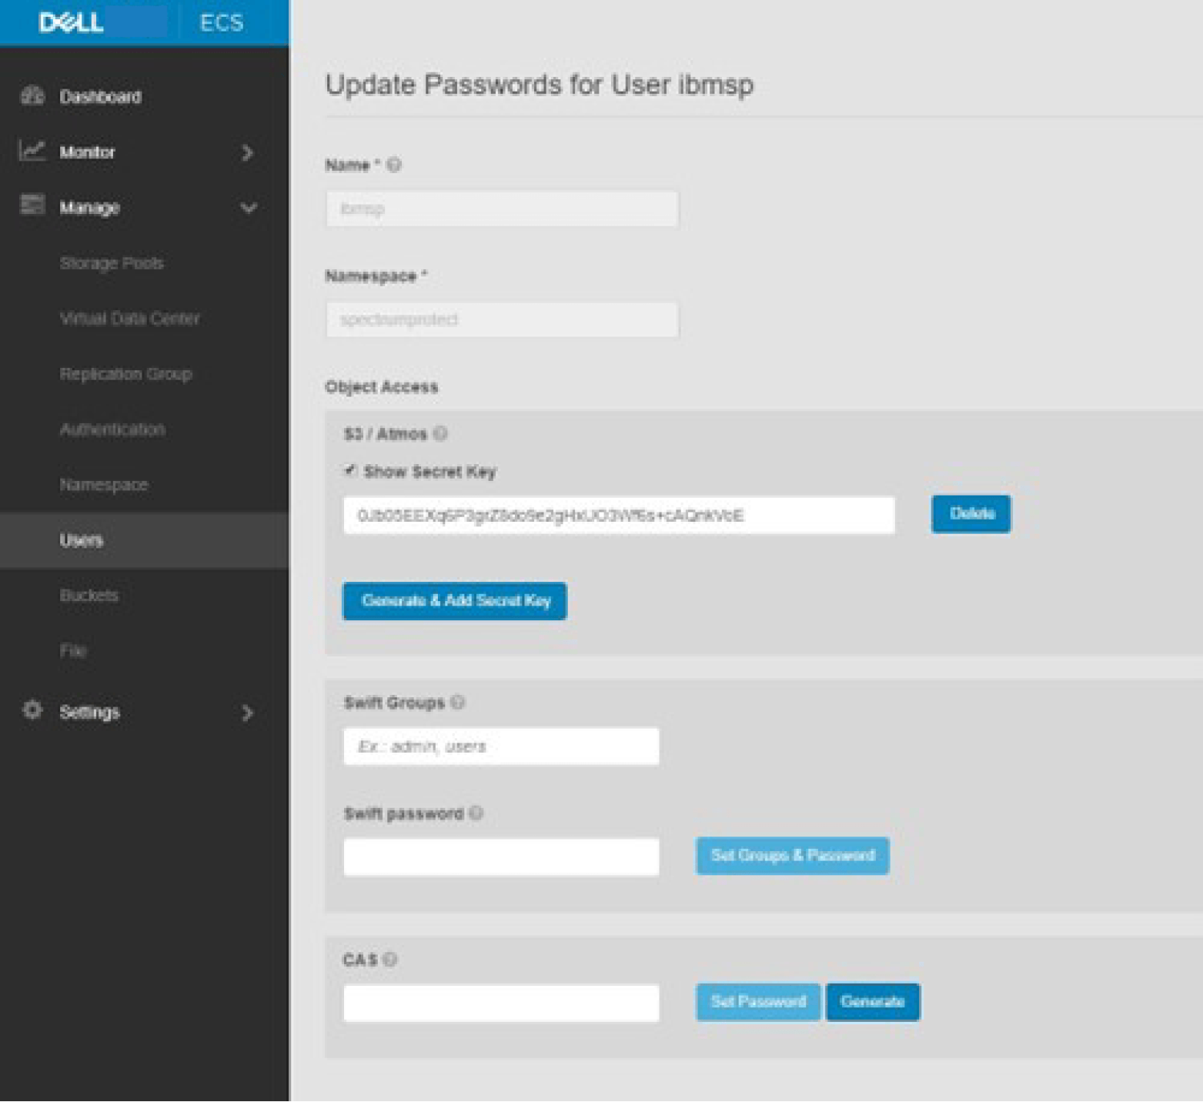Click the CAS Set Password button

758,1001
